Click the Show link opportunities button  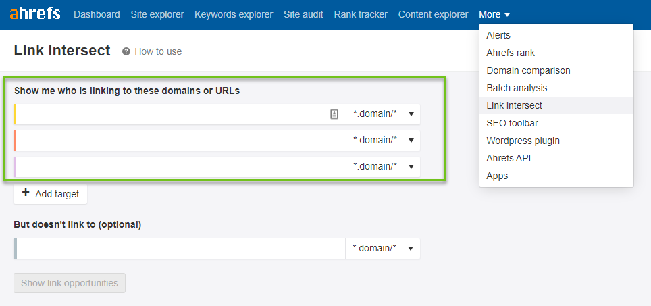tap(70, 283)
